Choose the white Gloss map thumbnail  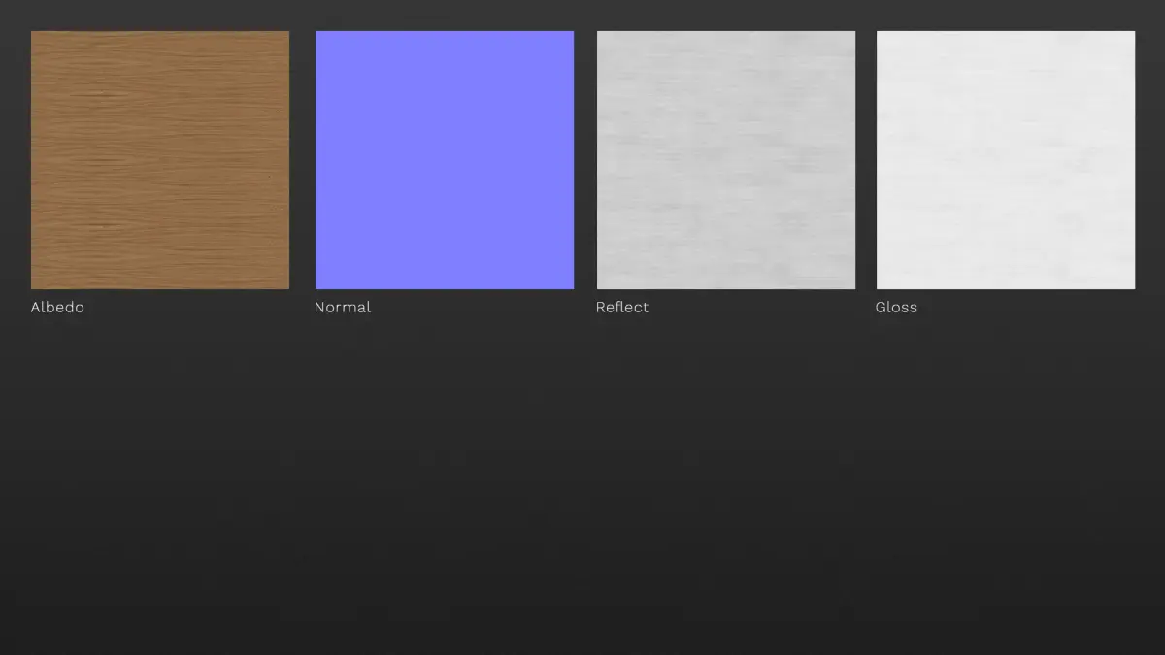tap(1006, 160)
